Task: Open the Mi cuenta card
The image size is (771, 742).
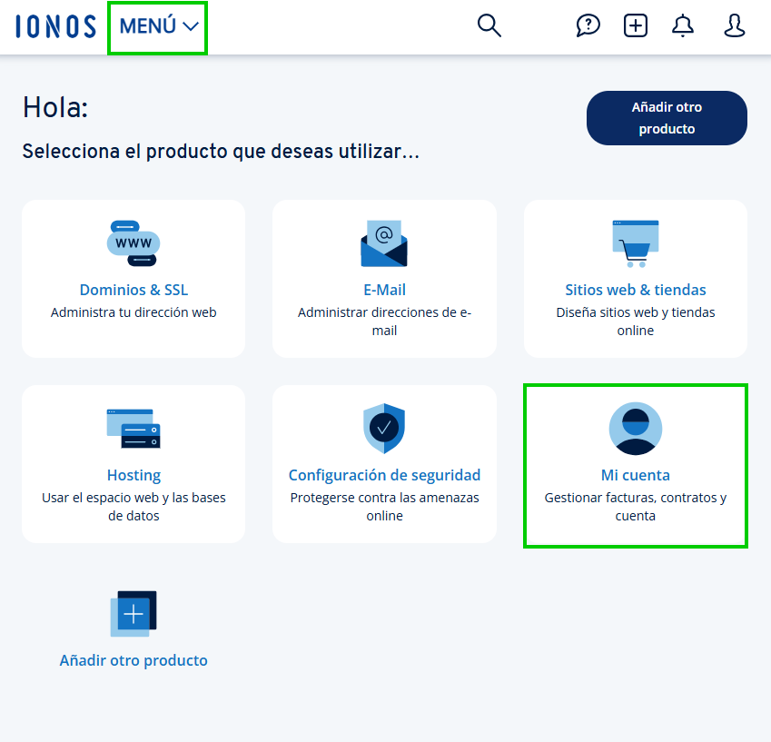Action: pos(635,466)
